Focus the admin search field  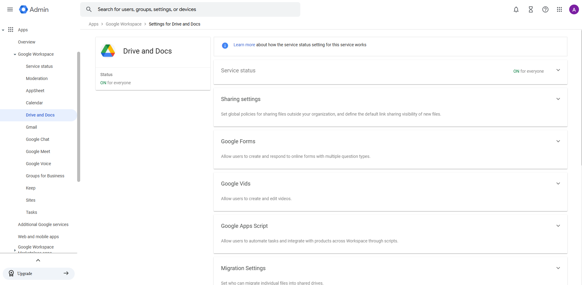tap(190, 9)
